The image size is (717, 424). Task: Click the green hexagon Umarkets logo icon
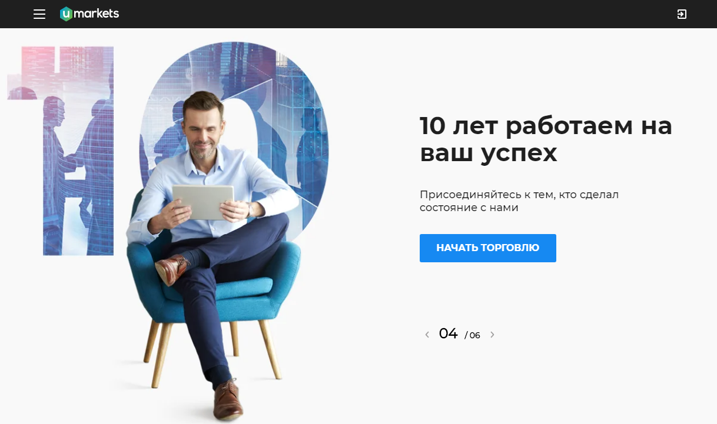point(67,14)
